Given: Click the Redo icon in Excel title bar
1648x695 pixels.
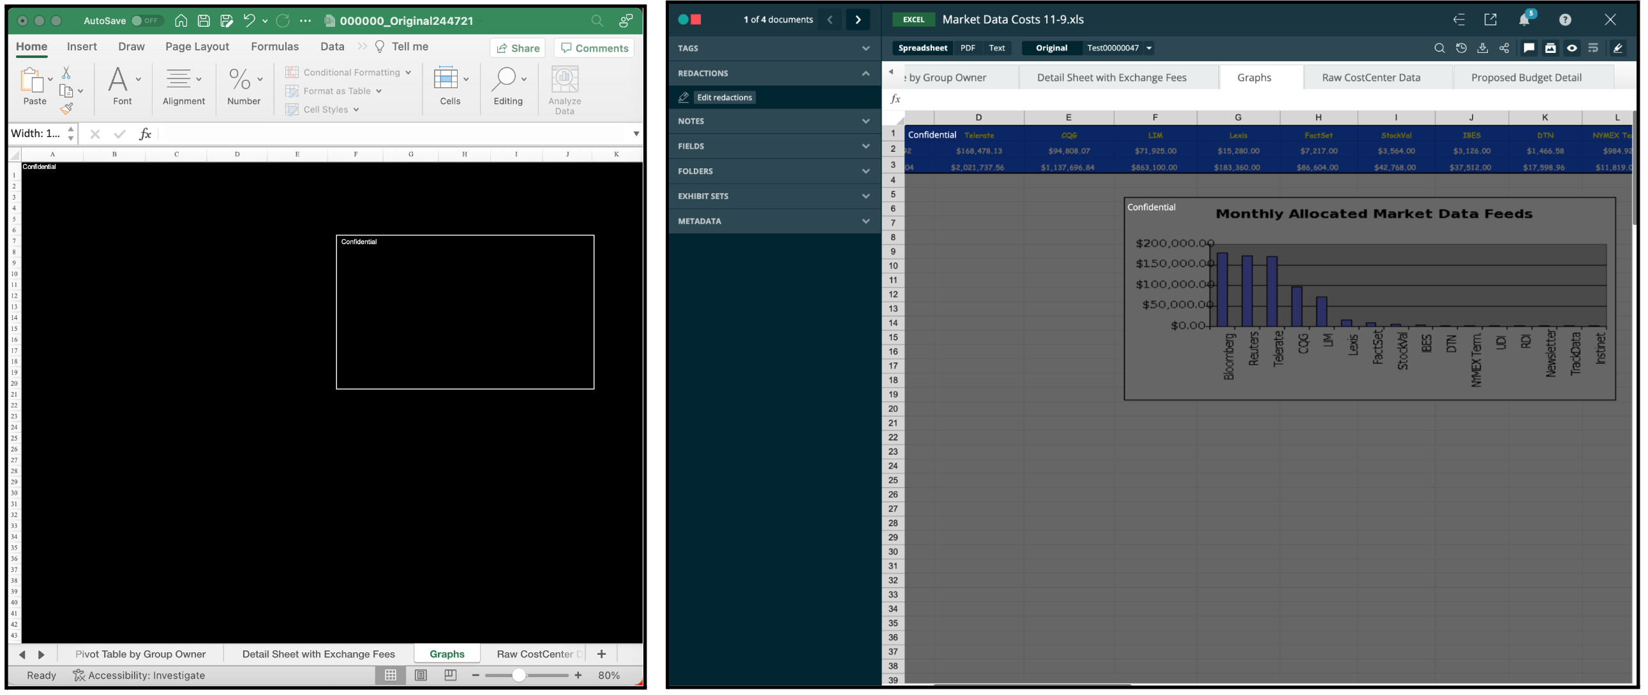Looking at the screenshot, I should (x=283, y=20).
